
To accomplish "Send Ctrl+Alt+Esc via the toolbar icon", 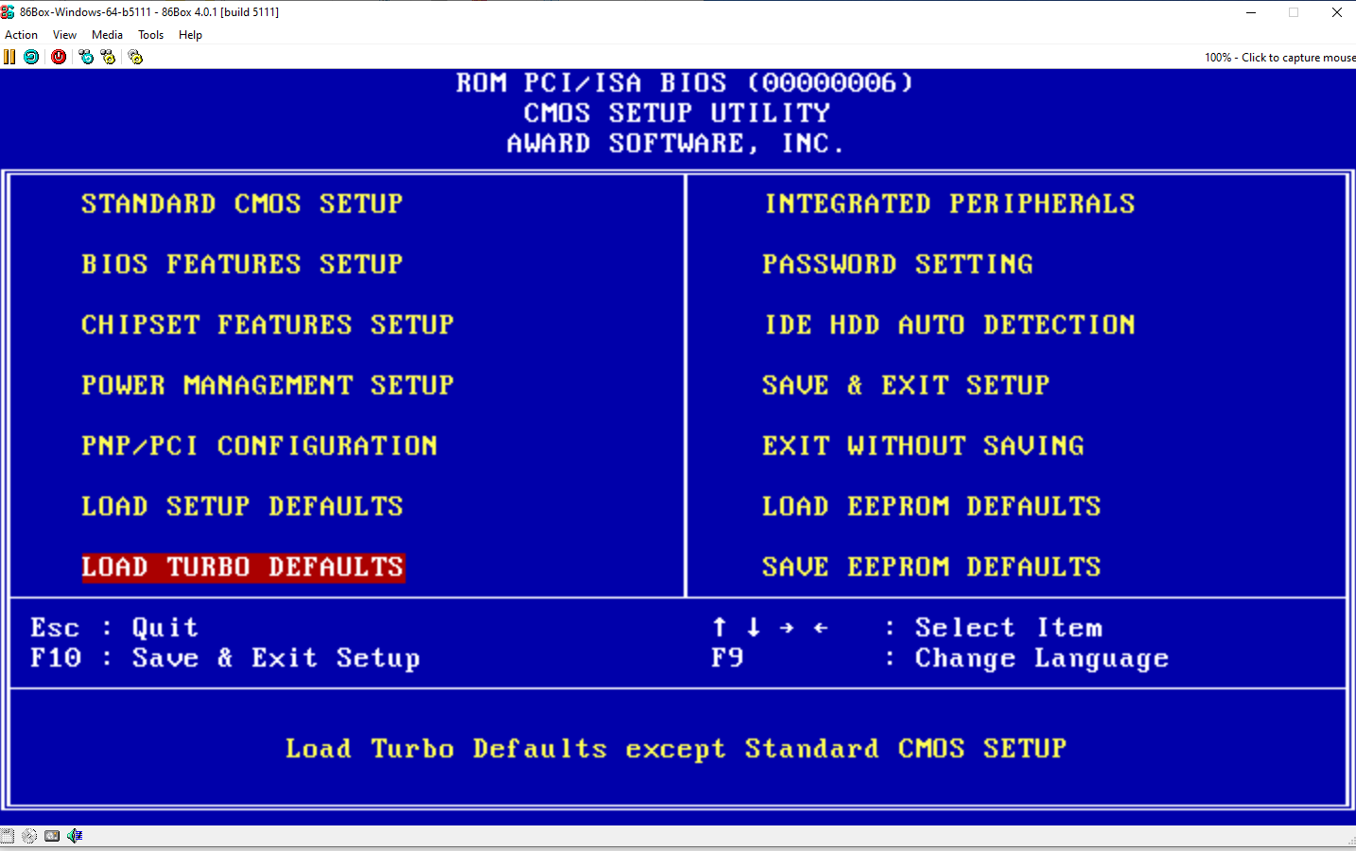I will (x=109, y=57).
